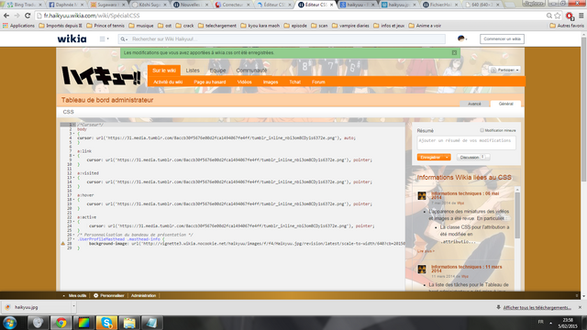Click the 'Page au hasard' link
Screen dimensions: 587x330
tap(210, 82)
